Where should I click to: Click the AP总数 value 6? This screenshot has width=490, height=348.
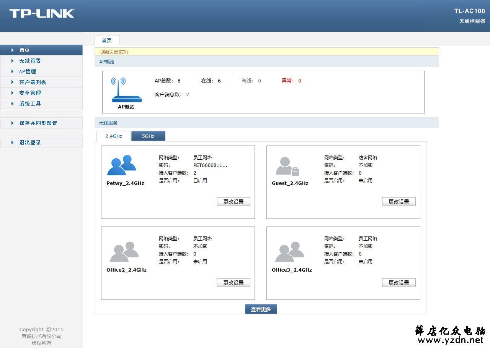[x=179, y=81]
